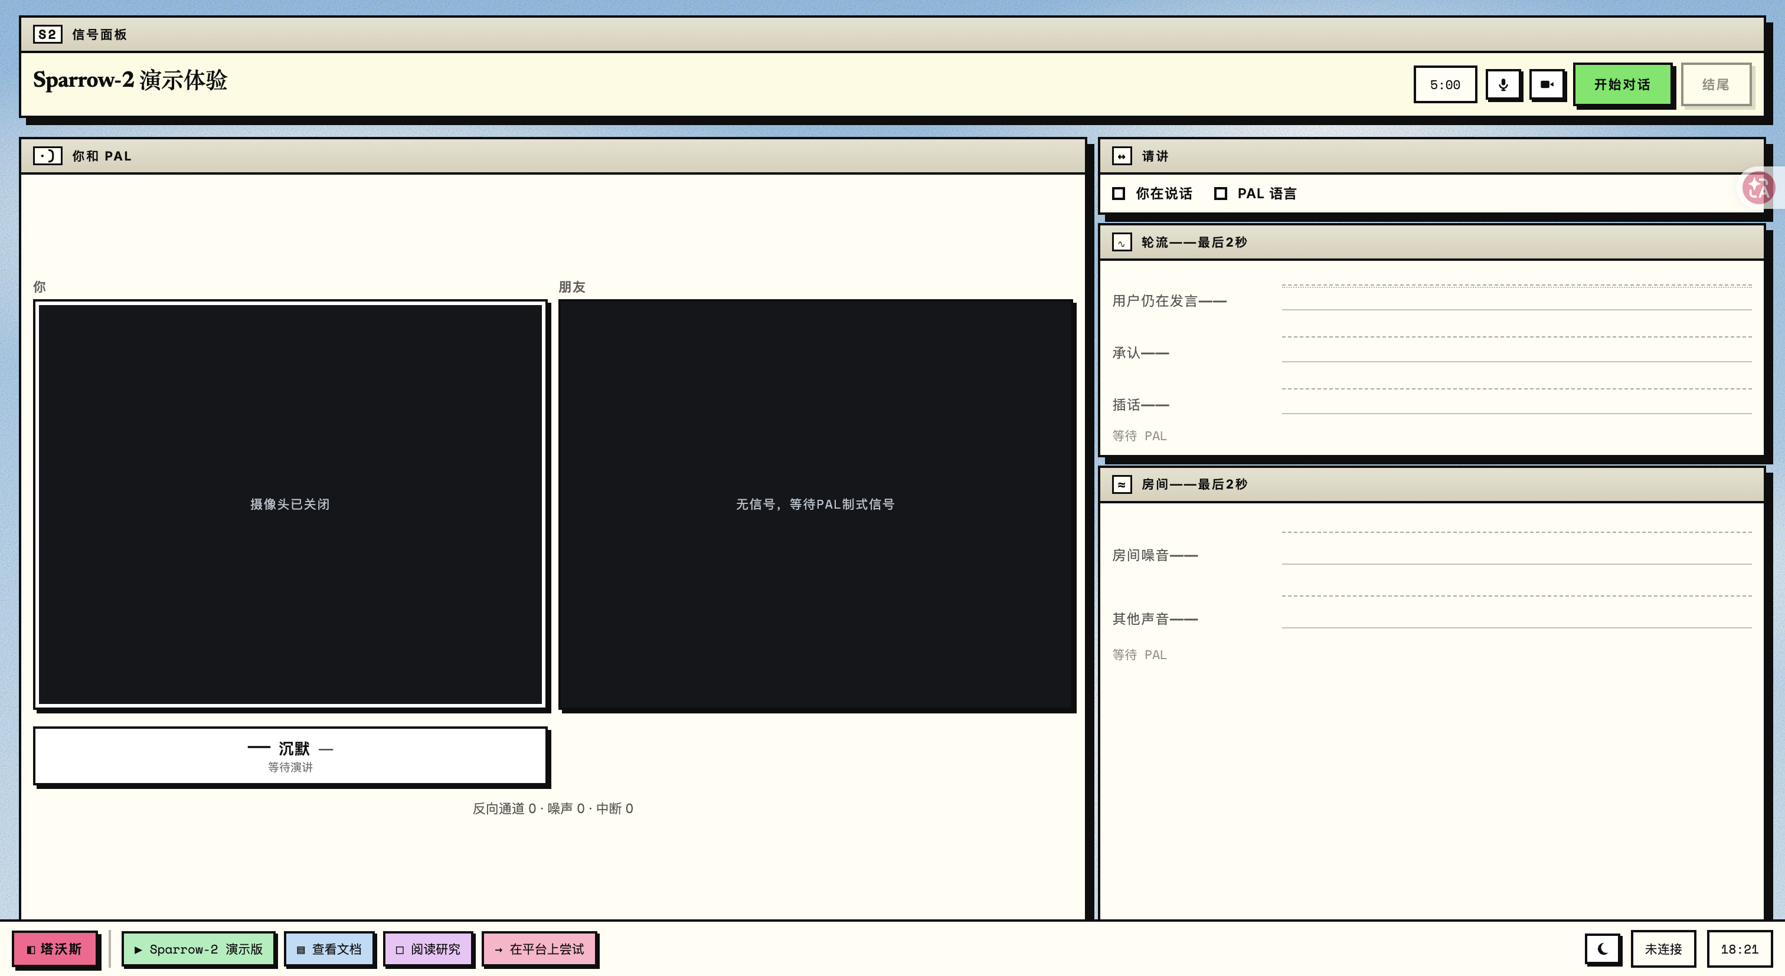Screen dimensions: 1785x976
Task: Click the S2 badge in 信号面板 header
Action: (x=47, y=34)
